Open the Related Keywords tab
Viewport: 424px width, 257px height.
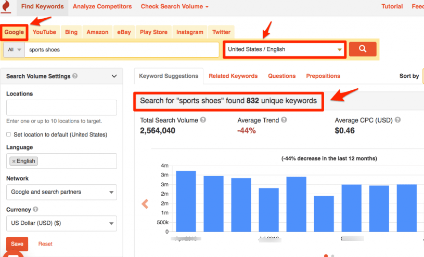coord(233,76)
